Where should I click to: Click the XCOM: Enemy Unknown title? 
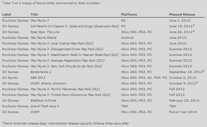(48, 84)
